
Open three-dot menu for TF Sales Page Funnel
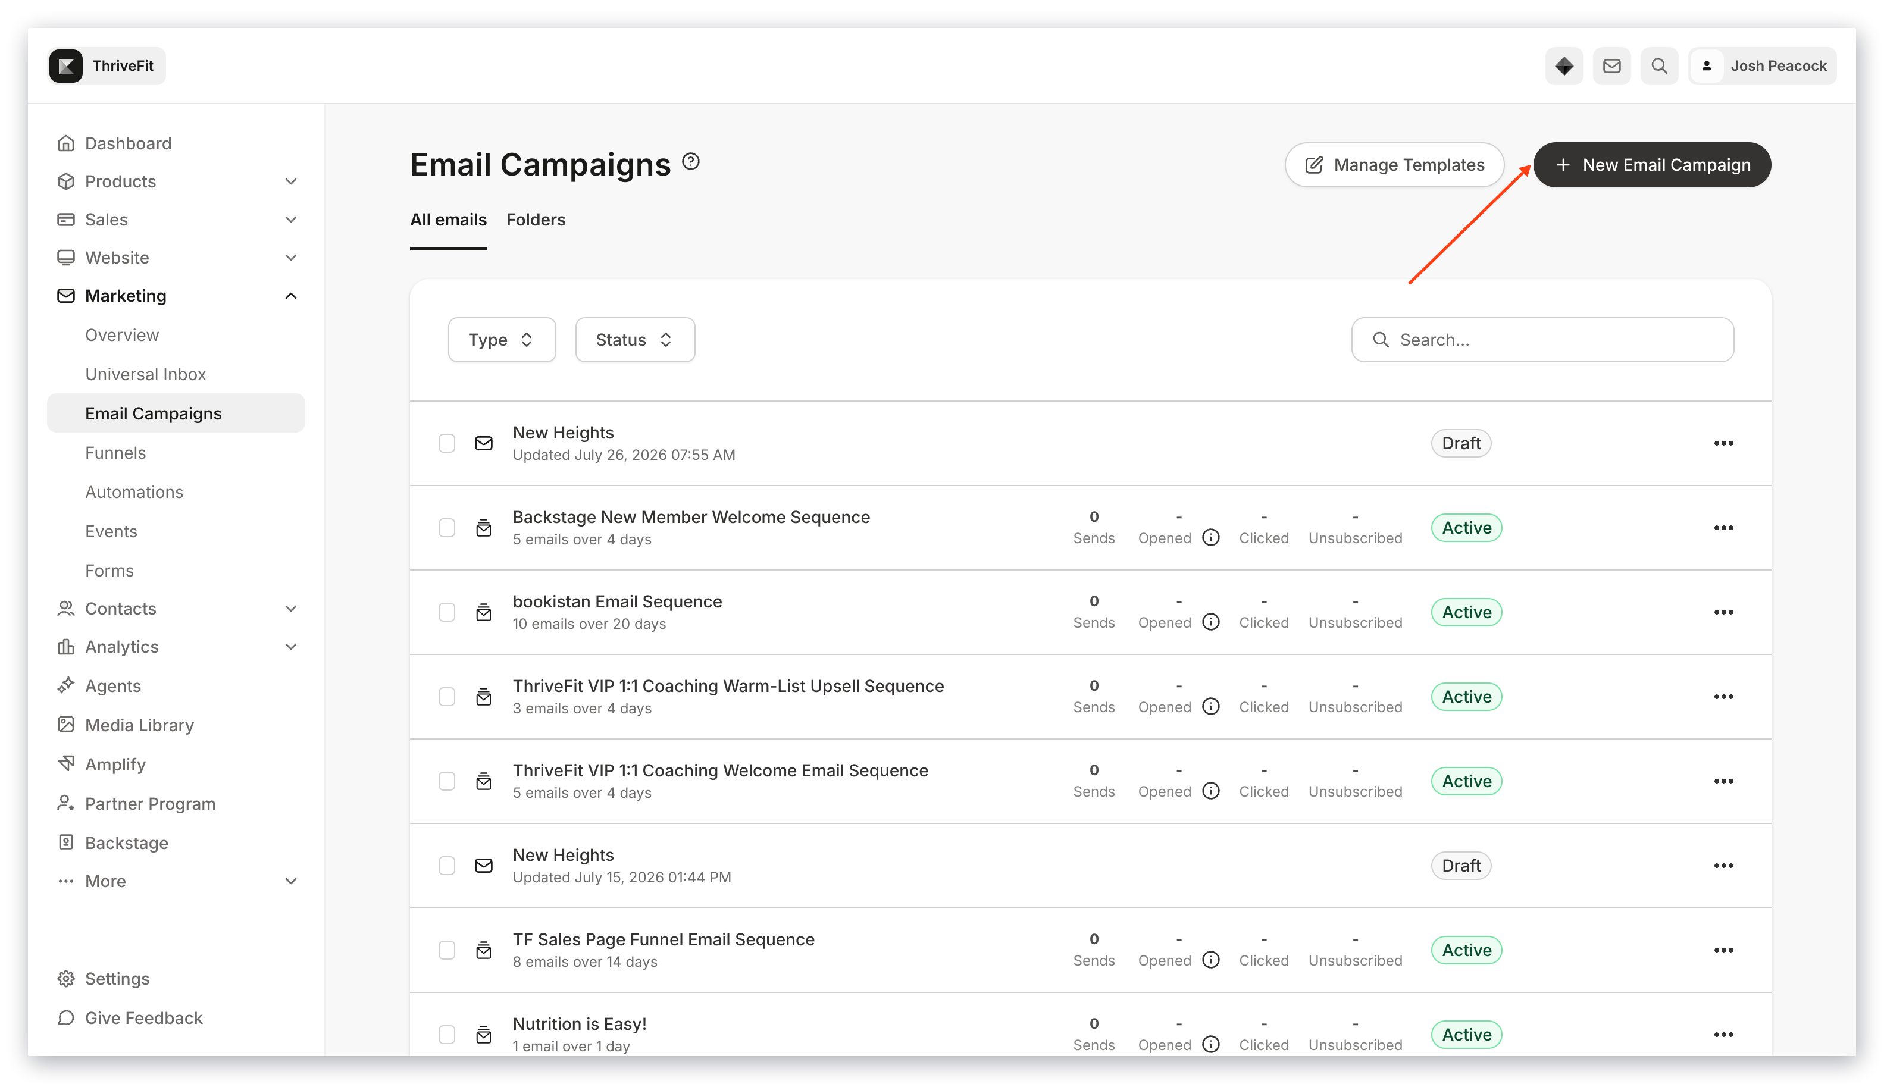1723,951
